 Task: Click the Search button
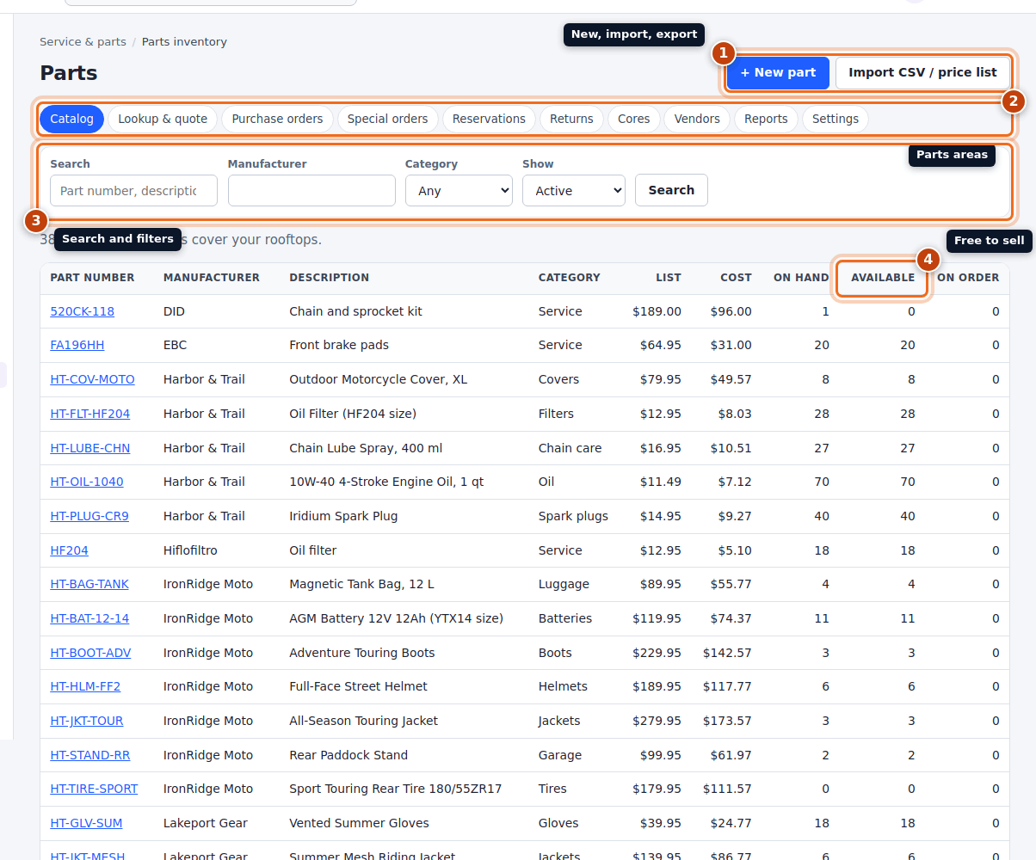[x=671, y=190]
